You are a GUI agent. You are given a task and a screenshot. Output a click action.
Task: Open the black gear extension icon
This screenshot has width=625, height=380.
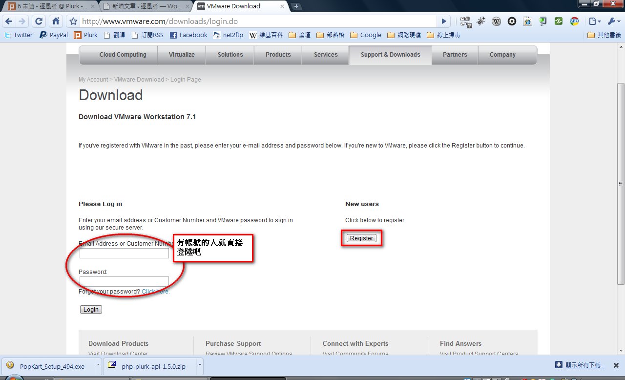coord(512,21)
